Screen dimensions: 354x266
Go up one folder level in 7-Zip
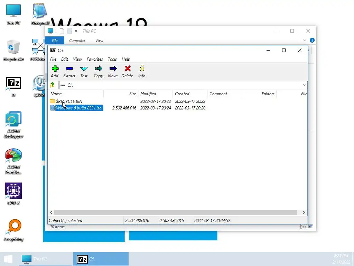coord(52,85)
